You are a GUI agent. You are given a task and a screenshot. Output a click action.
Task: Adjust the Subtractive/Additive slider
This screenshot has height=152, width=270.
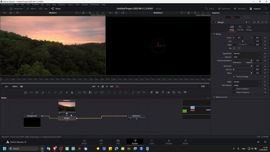click(243, 60)
